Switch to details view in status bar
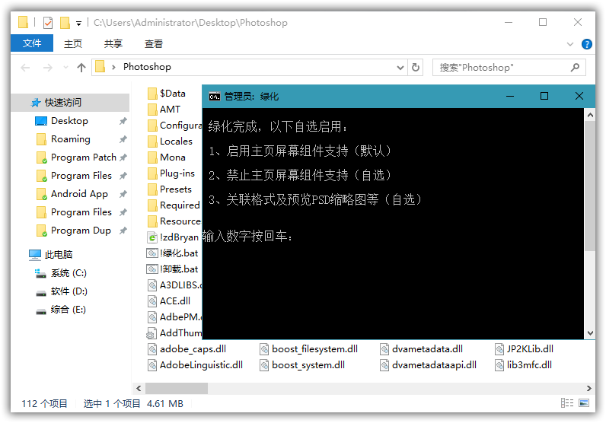 (x=567, y=403)
